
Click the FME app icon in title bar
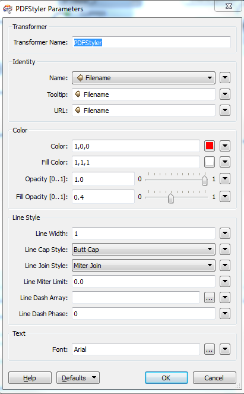pos(8,9)
